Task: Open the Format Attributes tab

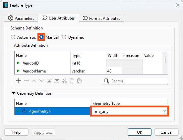Action: pyautogui.click(x=101, y=18)
